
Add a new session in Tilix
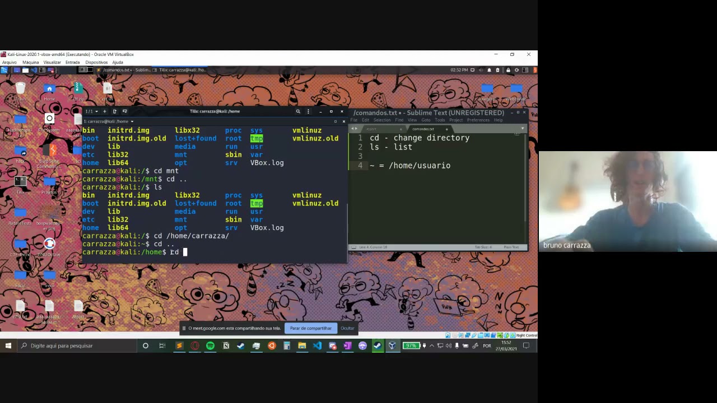pyautogui.click(x=104, y=111)
